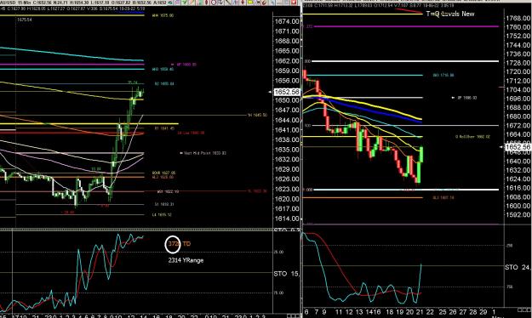Click the 'Q Rollover' level label on right chart
The width and height of the screenshot is (532, 318).
pyautogui.click(x=472, y=137)
